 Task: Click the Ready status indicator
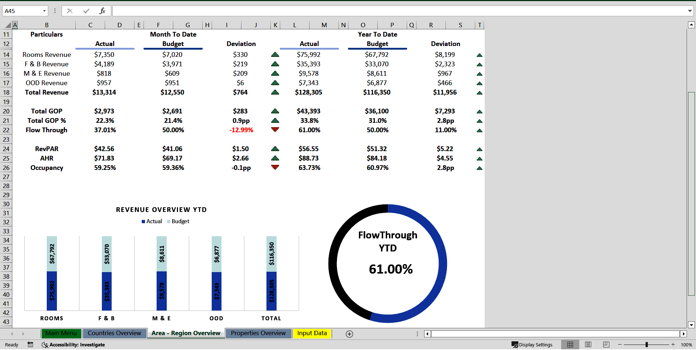click(x=12, y=345)
